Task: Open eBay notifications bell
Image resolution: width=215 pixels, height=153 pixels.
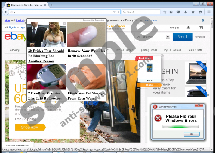Action: [x=188, y=27]
